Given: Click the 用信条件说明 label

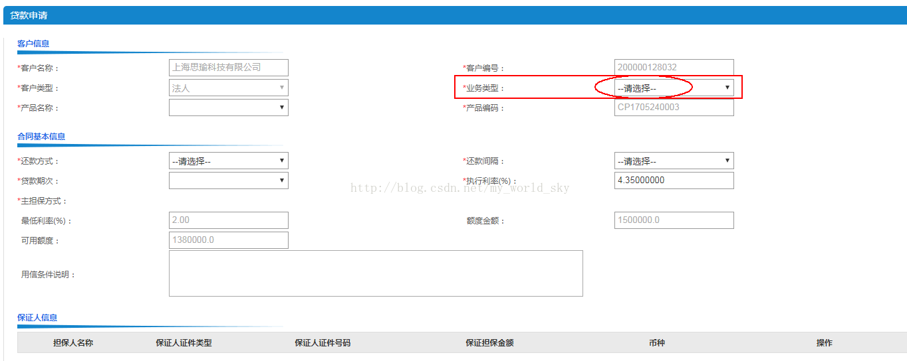Looking at the screenshot, I should [x=49, y=275].
